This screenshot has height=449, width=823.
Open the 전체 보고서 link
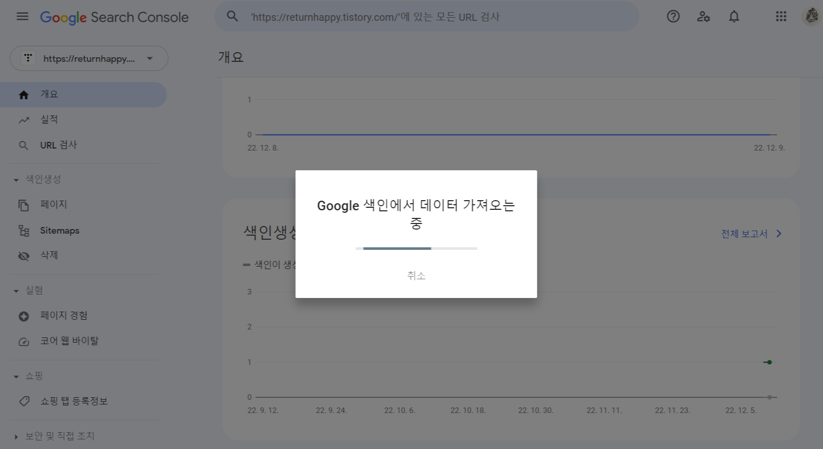tap(744, 234)
